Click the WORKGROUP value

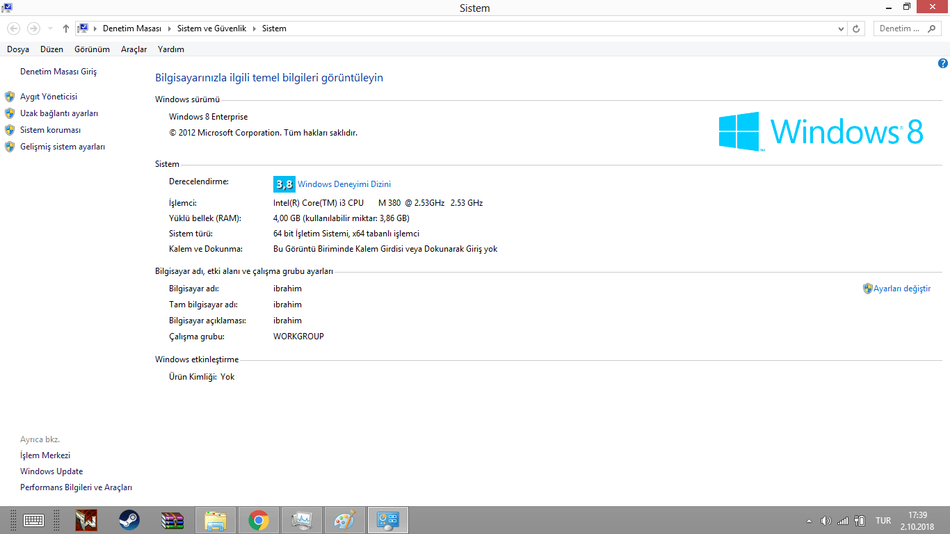[298, 337]
